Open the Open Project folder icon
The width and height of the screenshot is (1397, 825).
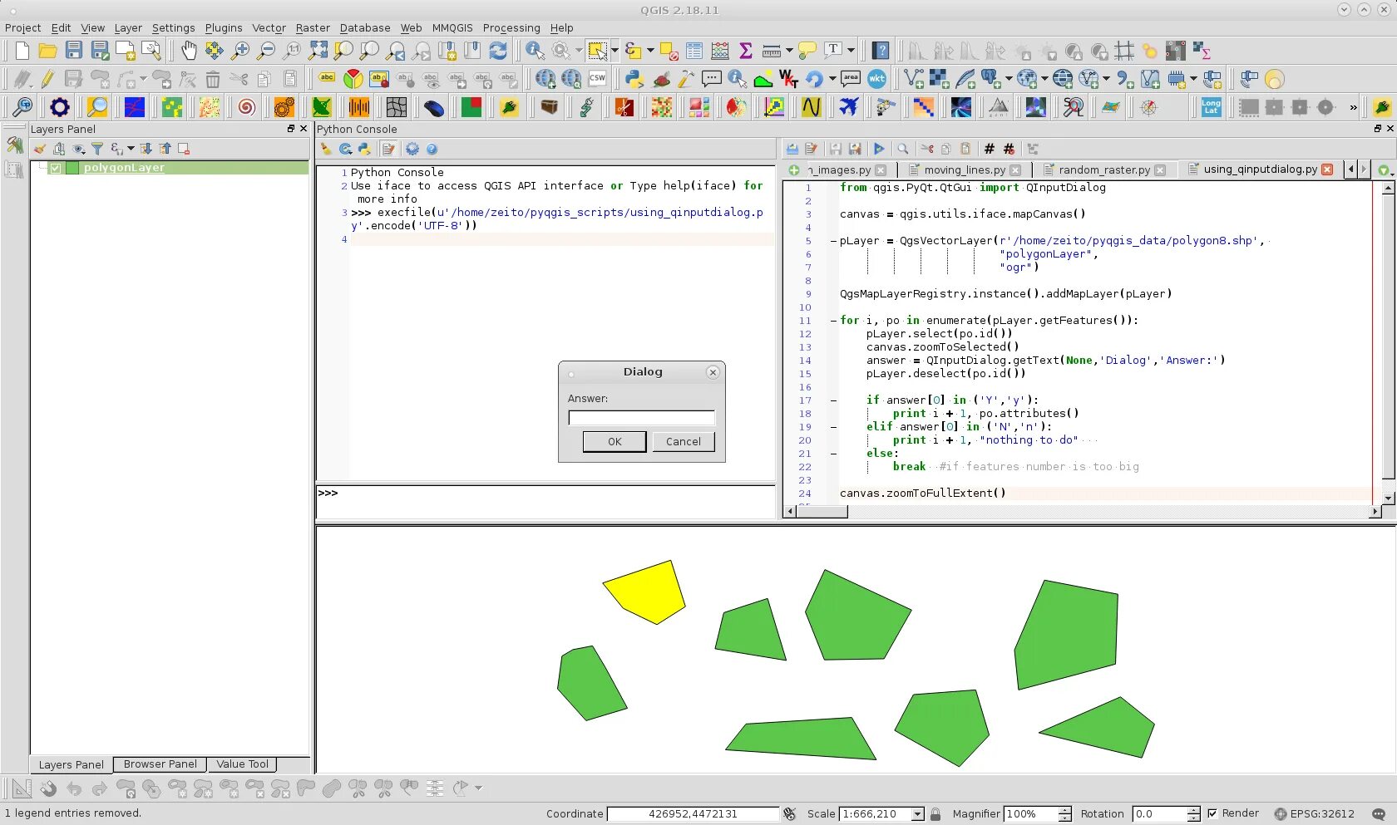[47, 51]
